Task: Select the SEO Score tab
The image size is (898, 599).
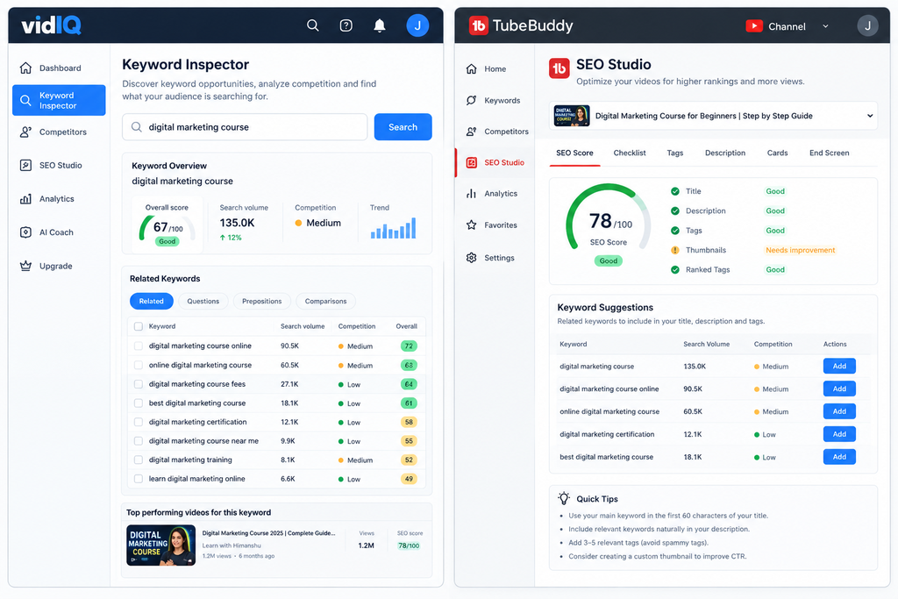Action: point(574,153)
